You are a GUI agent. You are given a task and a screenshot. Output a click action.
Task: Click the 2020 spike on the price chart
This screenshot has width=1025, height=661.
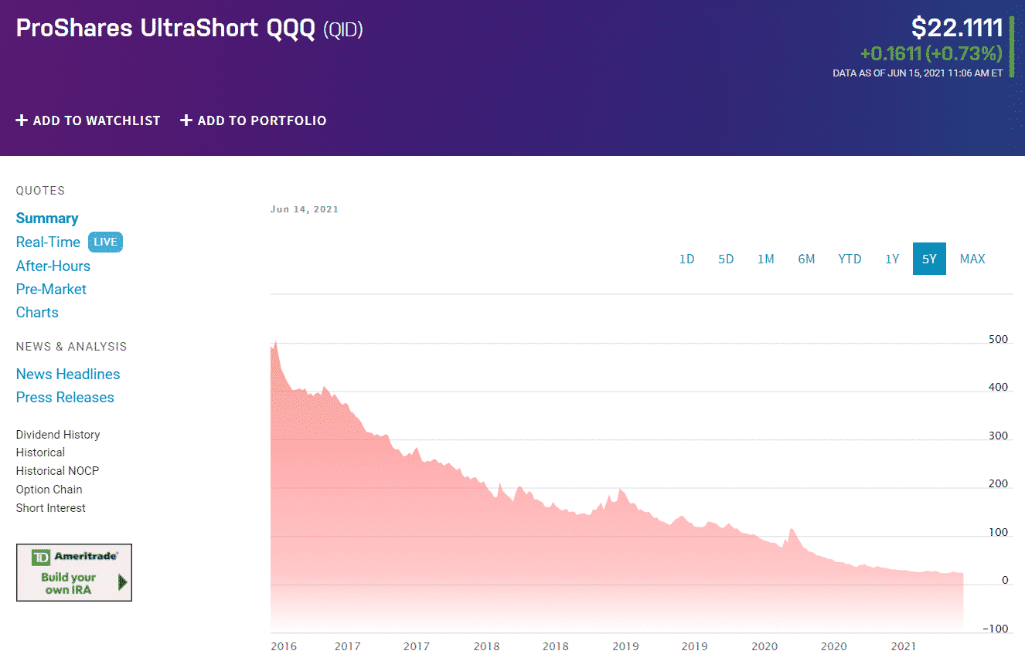coord(791,530)
